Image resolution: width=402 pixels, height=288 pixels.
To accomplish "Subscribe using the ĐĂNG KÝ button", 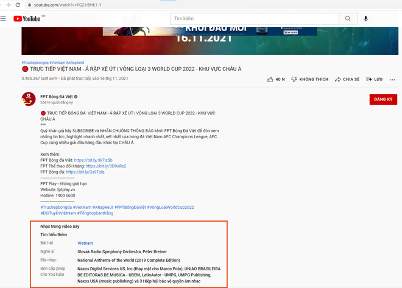I will (383, 99).
